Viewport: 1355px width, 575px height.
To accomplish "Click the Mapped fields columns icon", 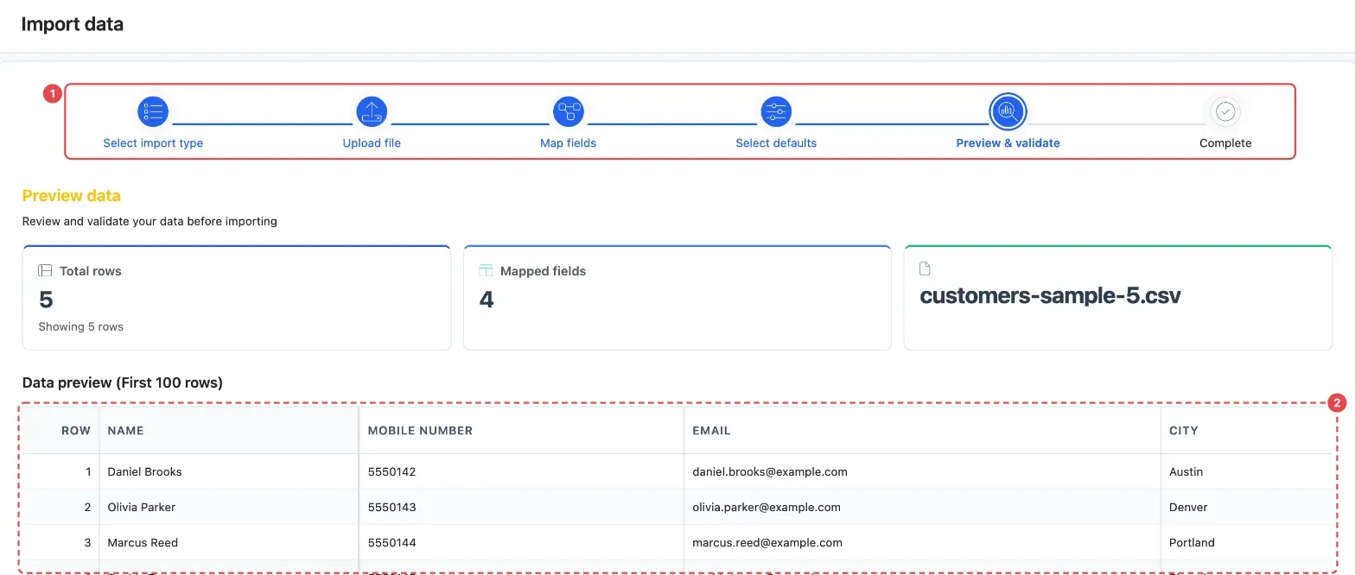I will [x=486, y=270].
